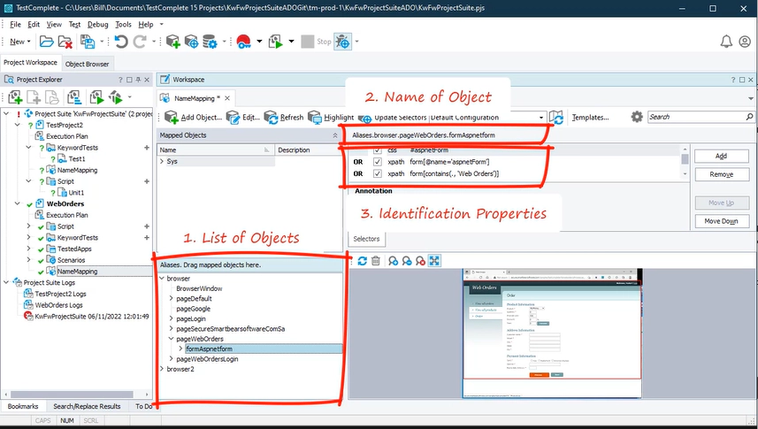Run the test with the green play icon

[276, 42]
